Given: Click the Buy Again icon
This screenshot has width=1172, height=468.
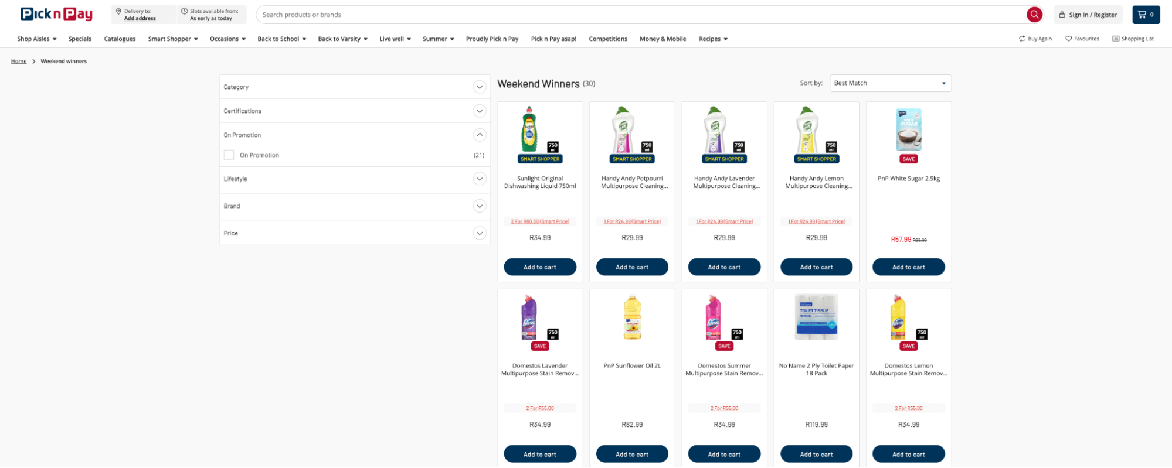Looking at the screenshot, I should [x=1022, y=39].
